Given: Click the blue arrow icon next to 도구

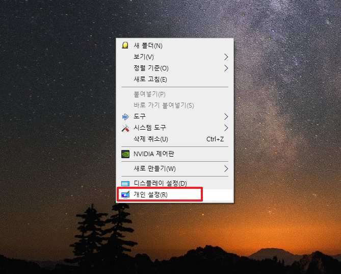Looking at the screenshot, I should tap(125, 117).
